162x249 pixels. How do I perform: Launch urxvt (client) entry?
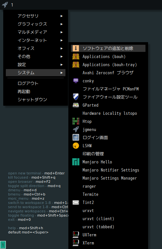[x=108, y=219]
